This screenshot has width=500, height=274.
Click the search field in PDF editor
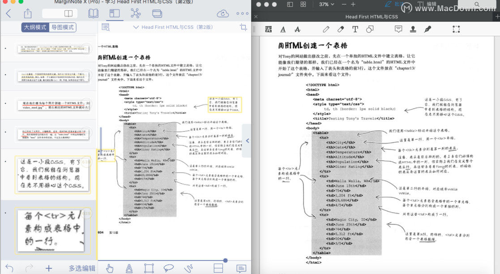[x=477, y=4]
